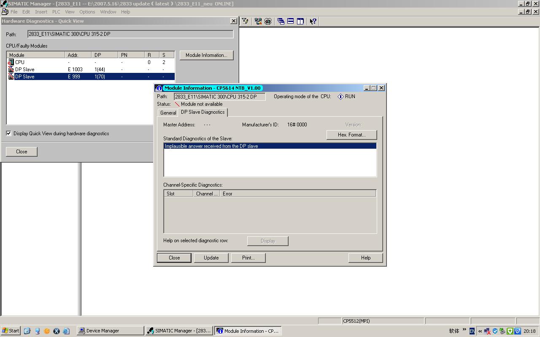Click Update in Module Information dialog
Screen dimensions: 540x337
211,258
